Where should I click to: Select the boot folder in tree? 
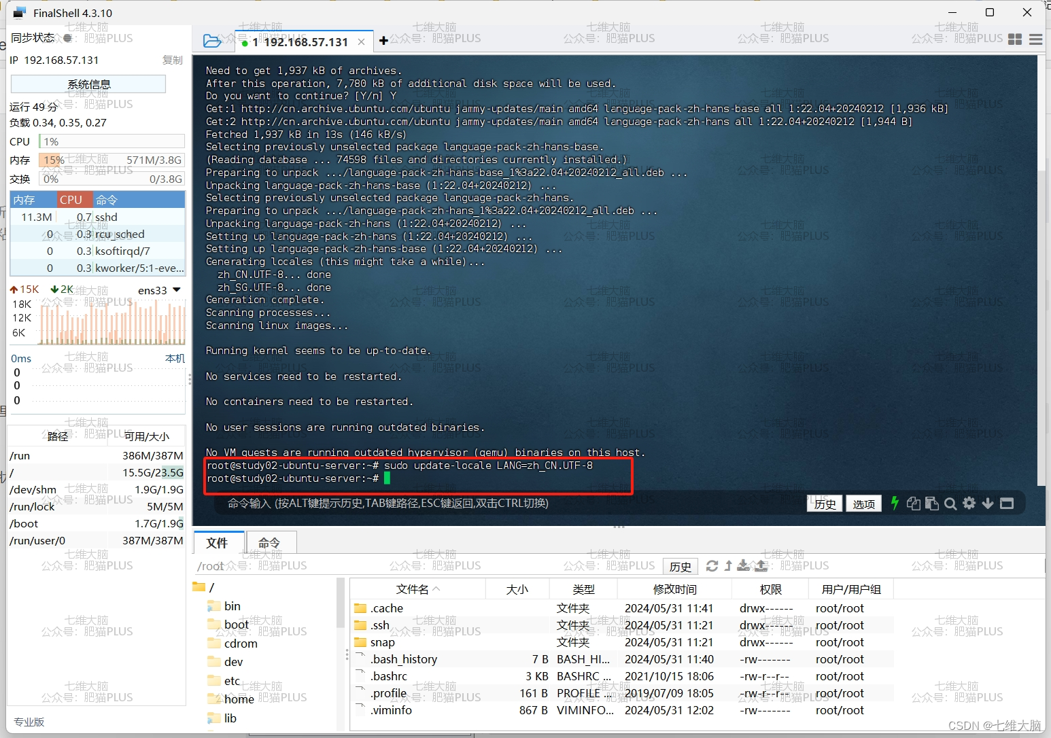tap(228, 625)
